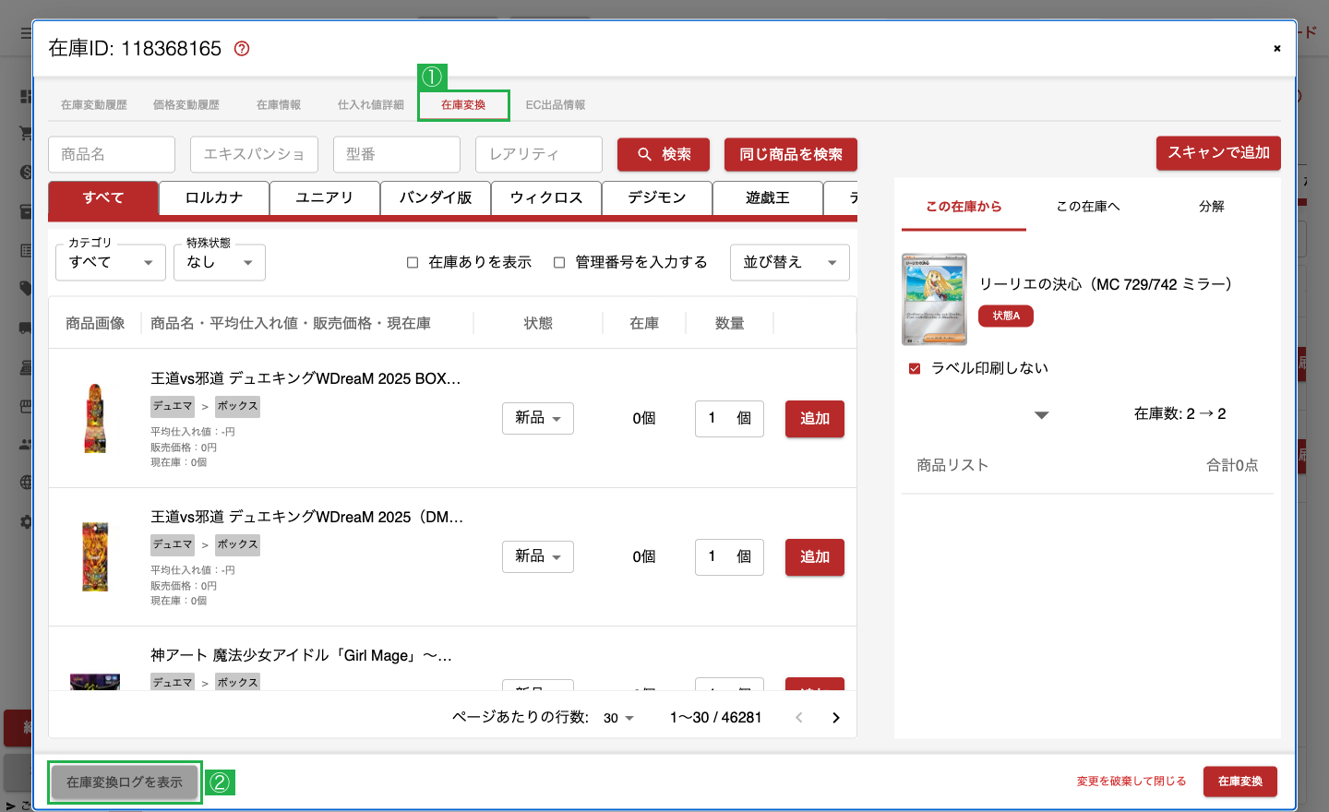
Task: Click 変更を破棄して閉じる link
Action: coord(1131,782)
